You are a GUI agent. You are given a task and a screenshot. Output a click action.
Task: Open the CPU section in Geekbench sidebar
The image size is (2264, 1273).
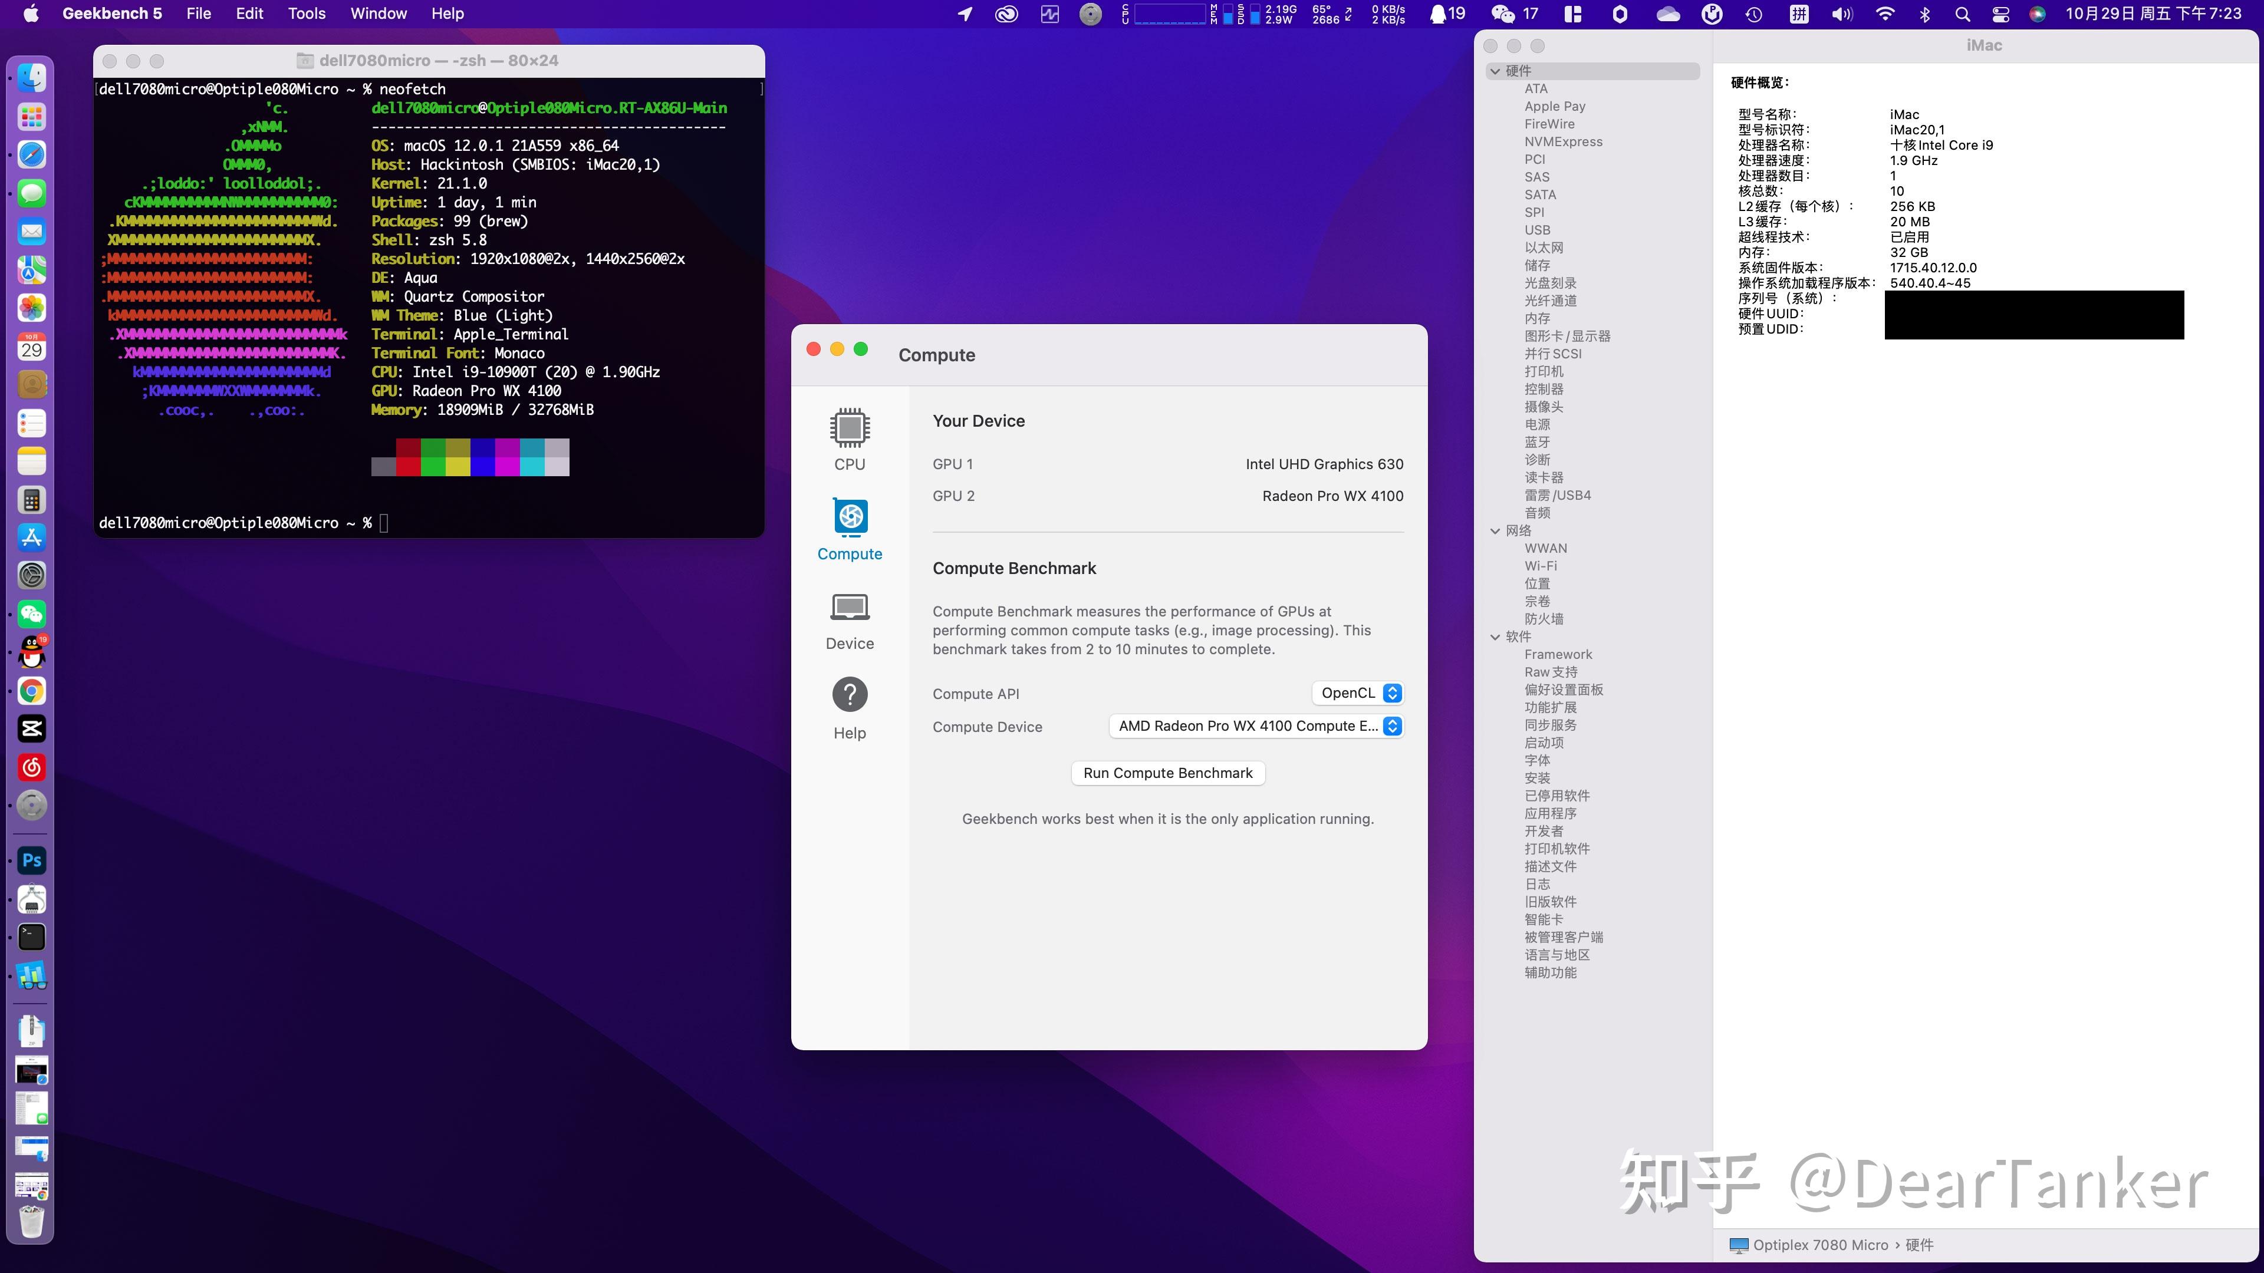[849, 439]
